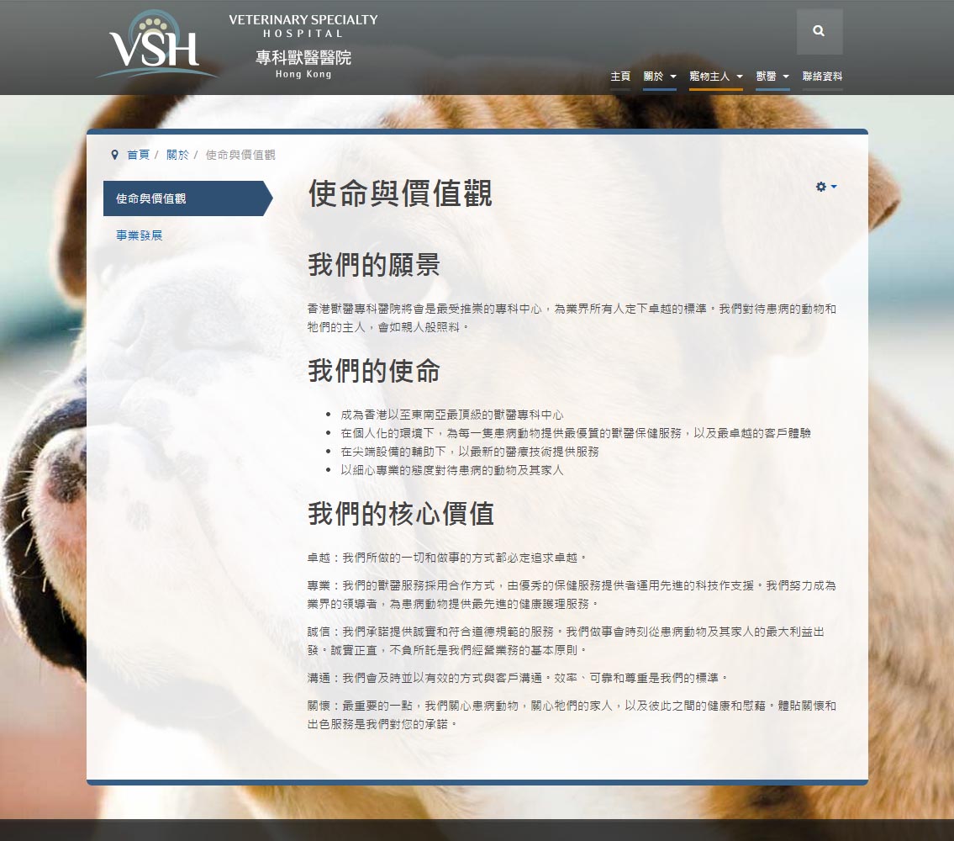Click the 我們的願景 heading
Viewport: 954px width, 841px height.
tap(373, 265)
